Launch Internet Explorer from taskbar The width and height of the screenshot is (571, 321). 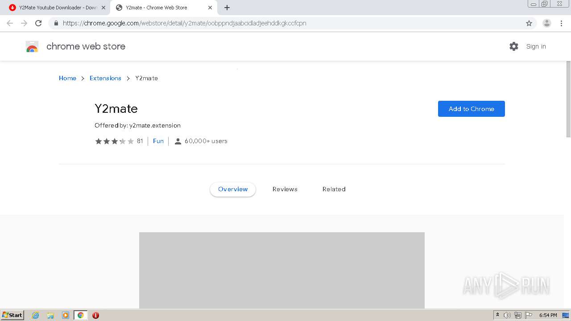[36, 315]
